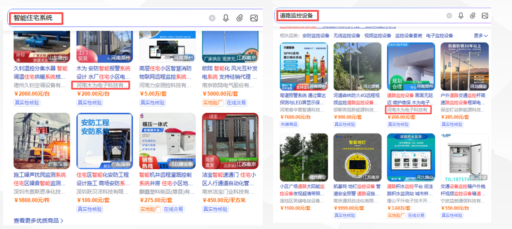Start voice input in 智能住宅系统 search bar
The height and width of the screenshot is (229, 512).
pos(226,18)
